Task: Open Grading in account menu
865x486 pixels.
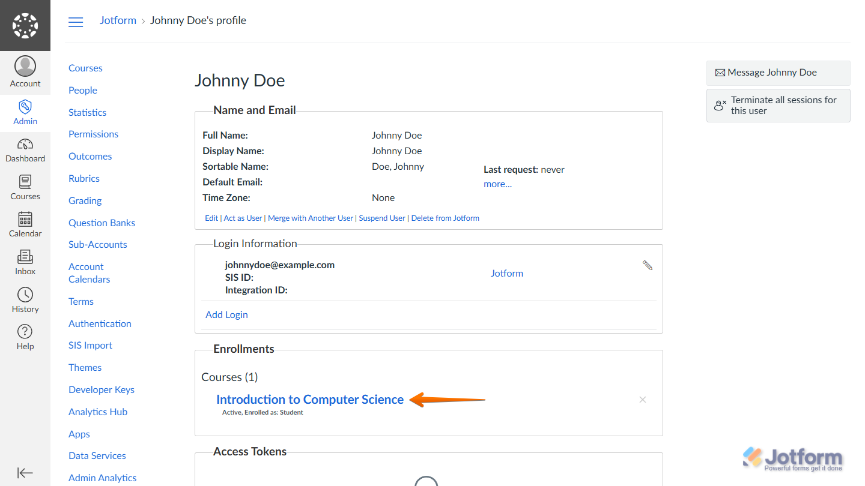Action: pos(85,201)
